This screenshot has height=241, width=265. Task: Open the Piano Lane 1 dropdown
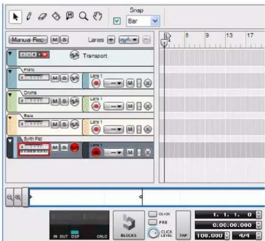tap(114, 83)
